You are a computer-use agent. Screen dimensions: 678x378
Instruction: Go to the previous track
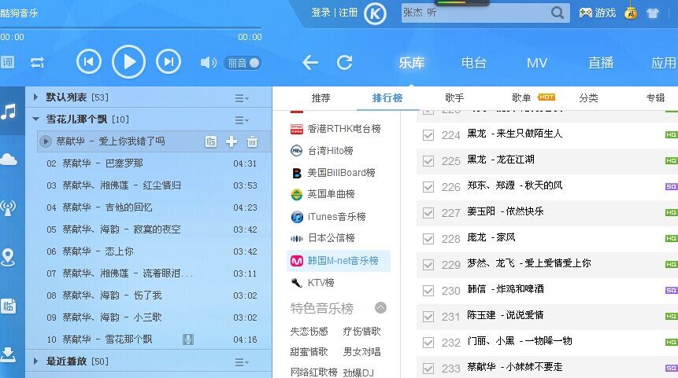(x=89, y=62)
